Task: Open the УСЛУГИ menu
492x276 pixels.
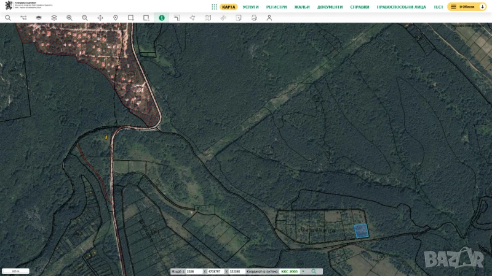Action: point(250,7)
